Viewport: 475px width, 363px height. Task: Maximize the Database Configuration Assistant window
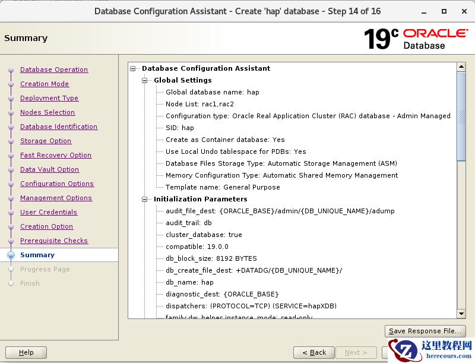point(444,11)
